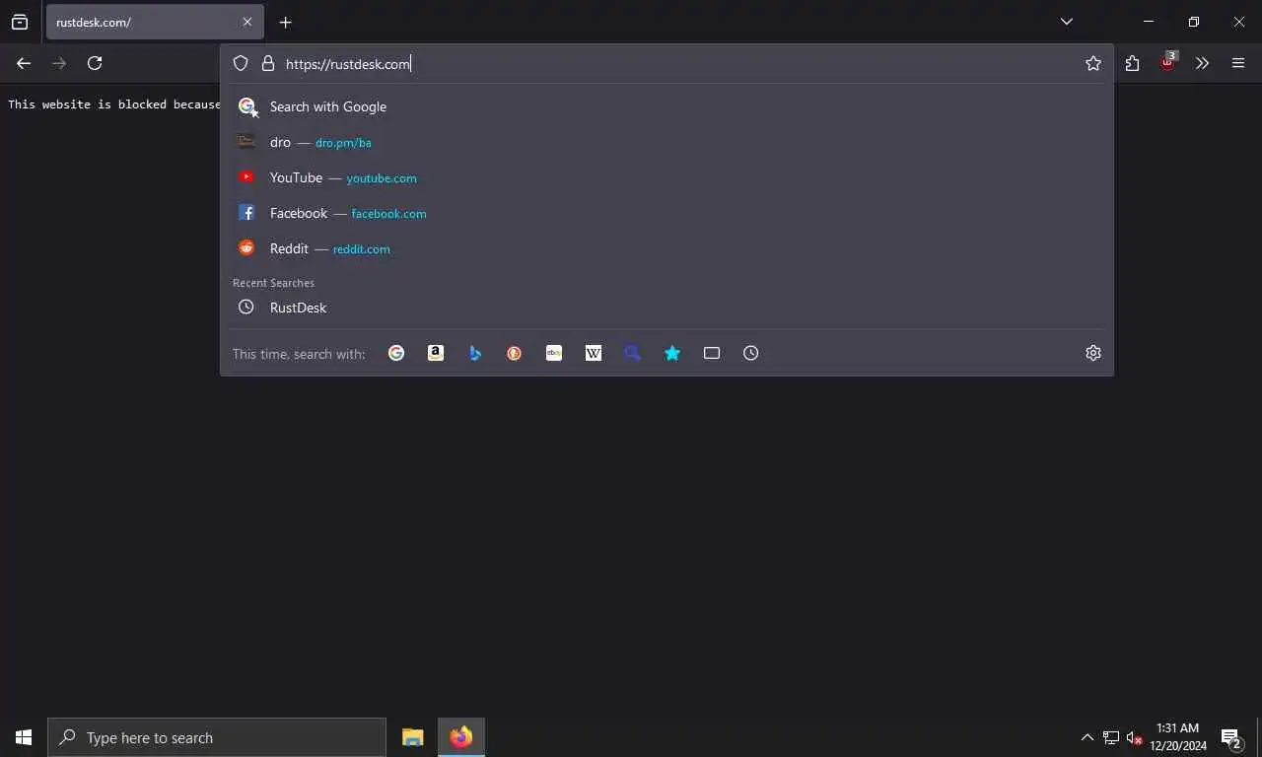Click the Windows taskbar search box
The height and width of the screenshot is (757, 1262).
217,737
